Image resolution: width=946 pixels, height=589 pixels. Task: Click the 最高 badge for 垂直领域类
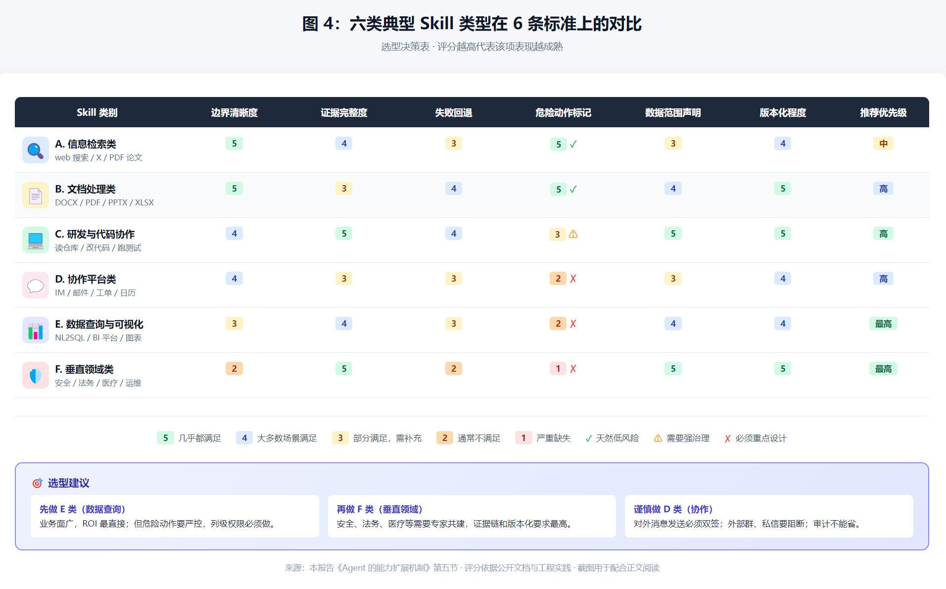tap(883, 369)
